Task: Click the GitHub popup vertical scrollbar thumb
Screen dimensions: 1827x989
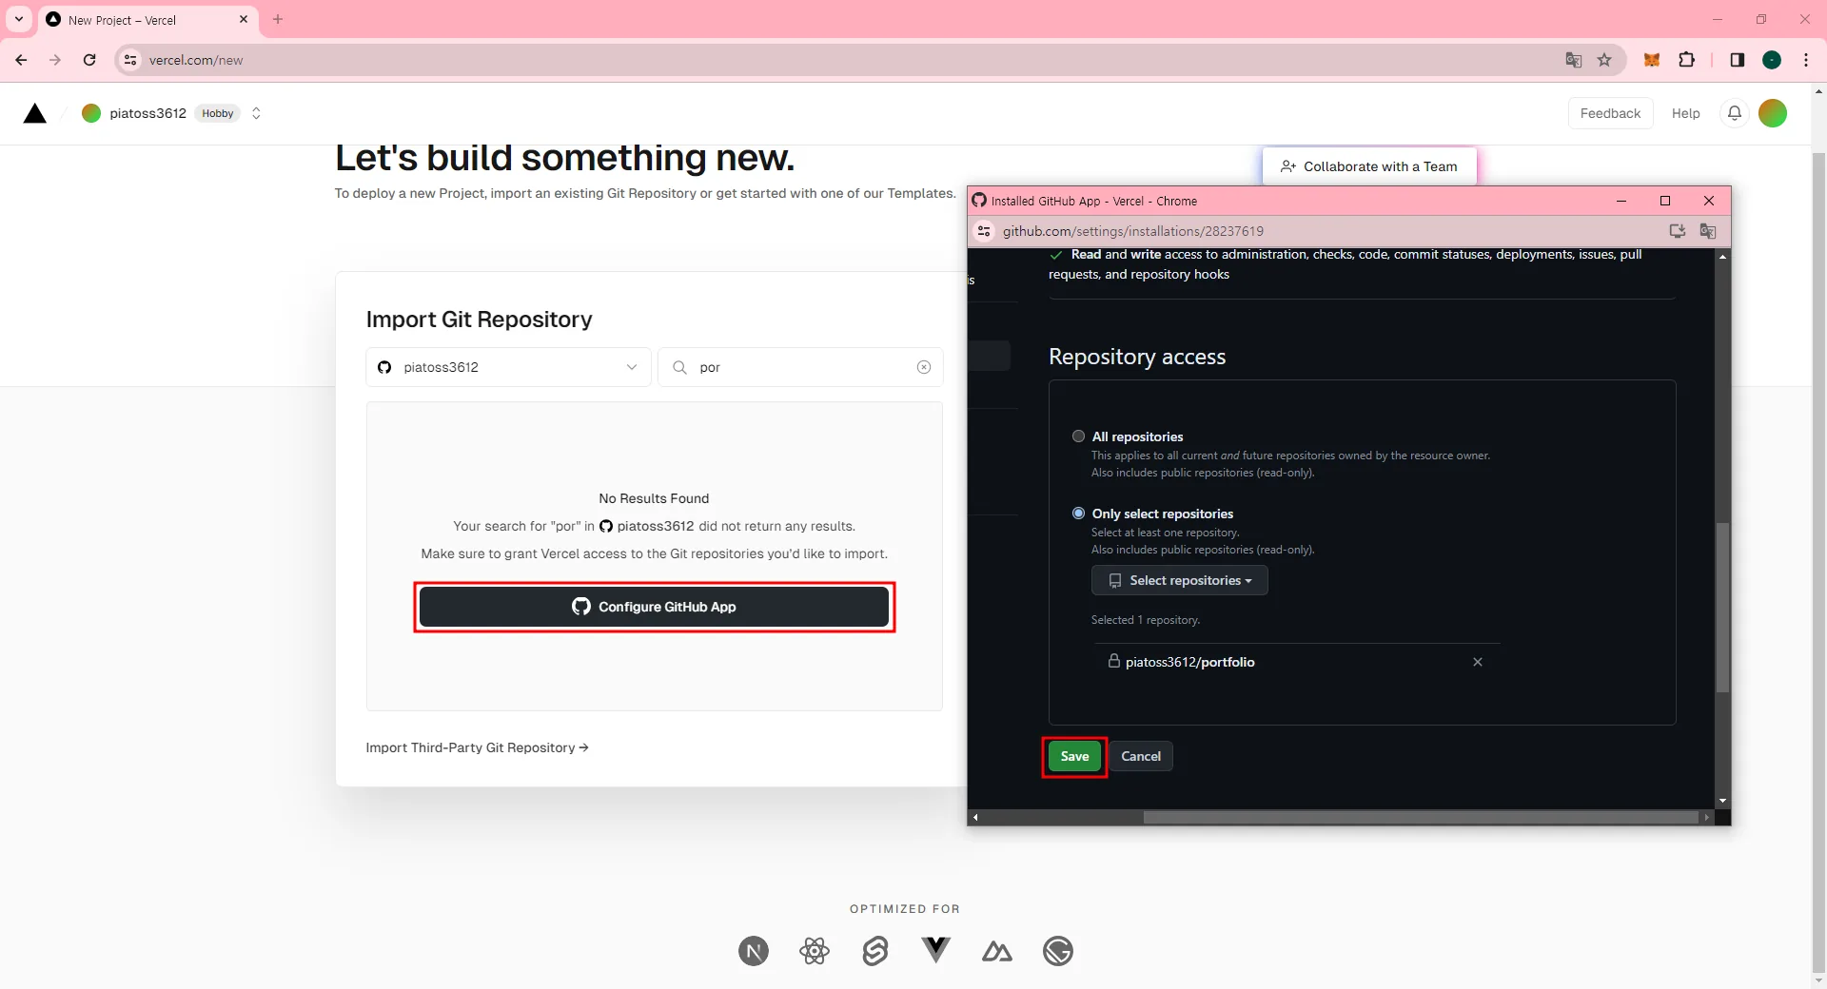Action: pos(1722,607)
